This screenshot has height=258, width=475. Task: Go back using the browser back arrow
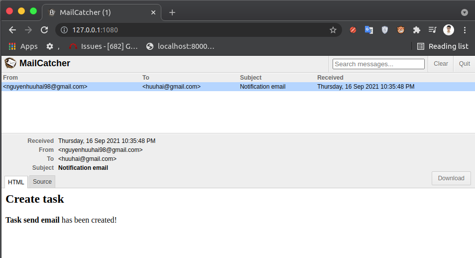click(x=12, y=30)
